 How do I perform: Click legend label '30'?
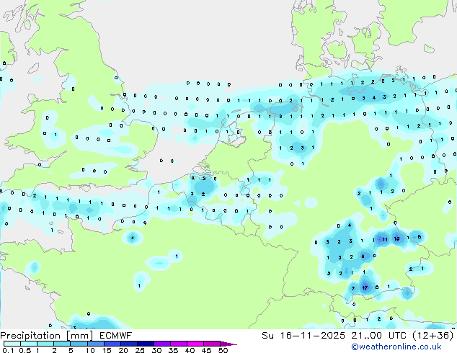pyautogui.click(x=156, y=350)
